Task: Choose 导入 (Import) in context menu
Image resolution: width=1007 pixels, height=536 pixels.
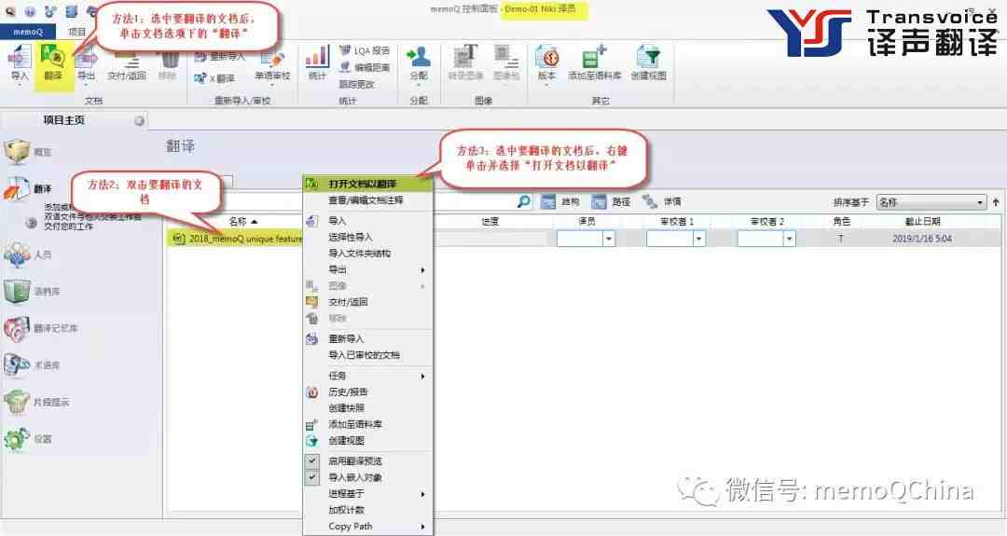Action: (368, 220)
